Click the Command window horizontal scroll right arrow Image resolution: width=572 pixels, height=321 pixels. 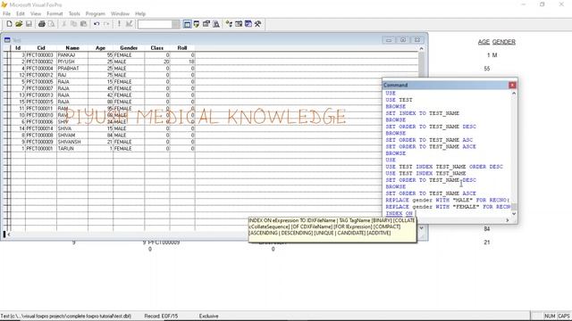(x=507, y=220)
